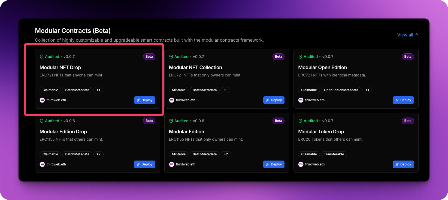Click 'ERC721 NFTs that anyone can mint.' description
Screen dimensions: 448x200
pyautogui.click(x=71, y=75)
